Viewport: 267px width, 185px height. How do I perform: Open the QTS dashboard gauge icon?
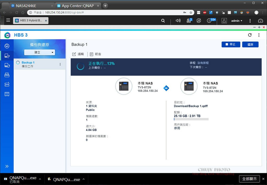click(260, 21)
